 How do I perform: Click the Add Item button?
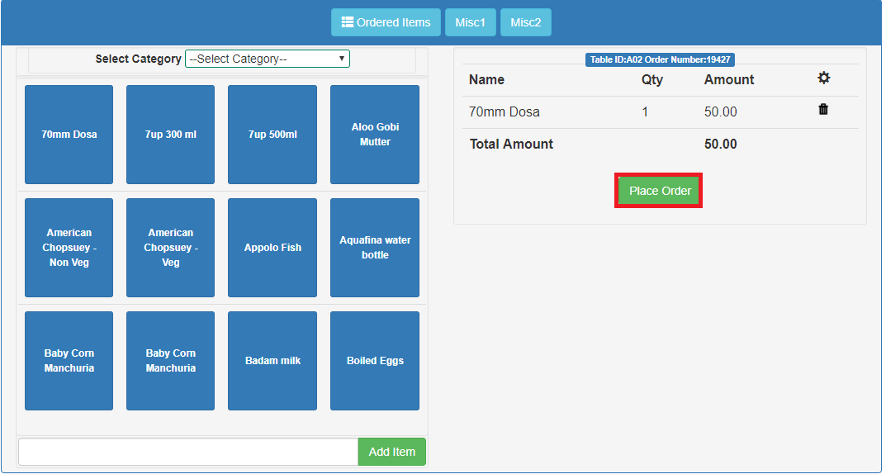391,452
